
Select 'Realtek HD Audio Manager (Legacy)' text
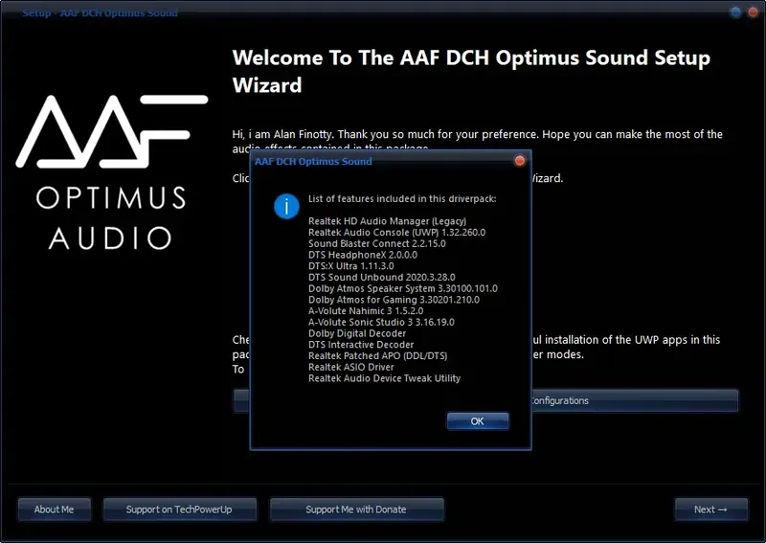tap(387, 221)
